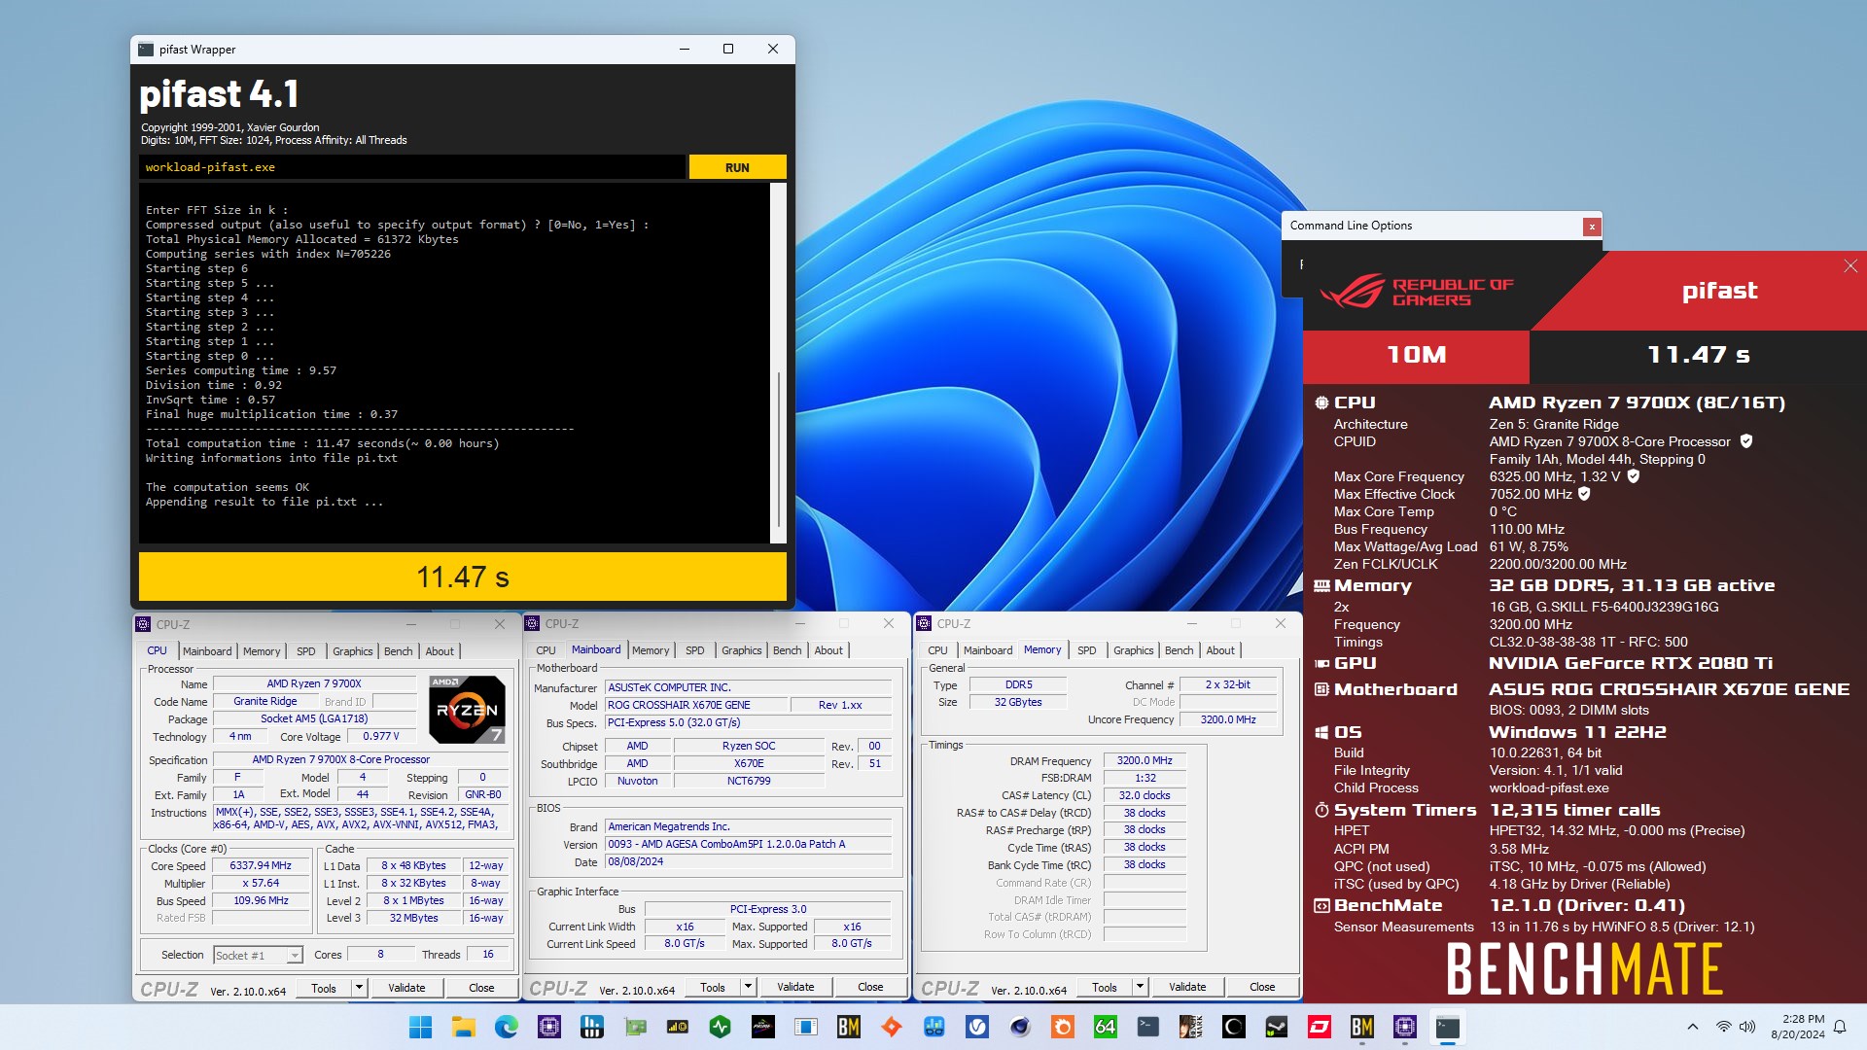
Task: Open the blue V-shield taskbar icon
Action: [977, 1027]
